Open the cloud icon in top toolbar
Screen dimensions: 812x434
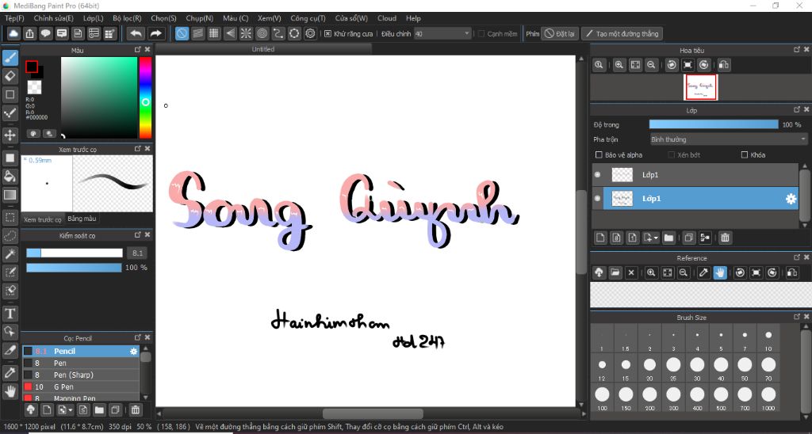[13, 33]
